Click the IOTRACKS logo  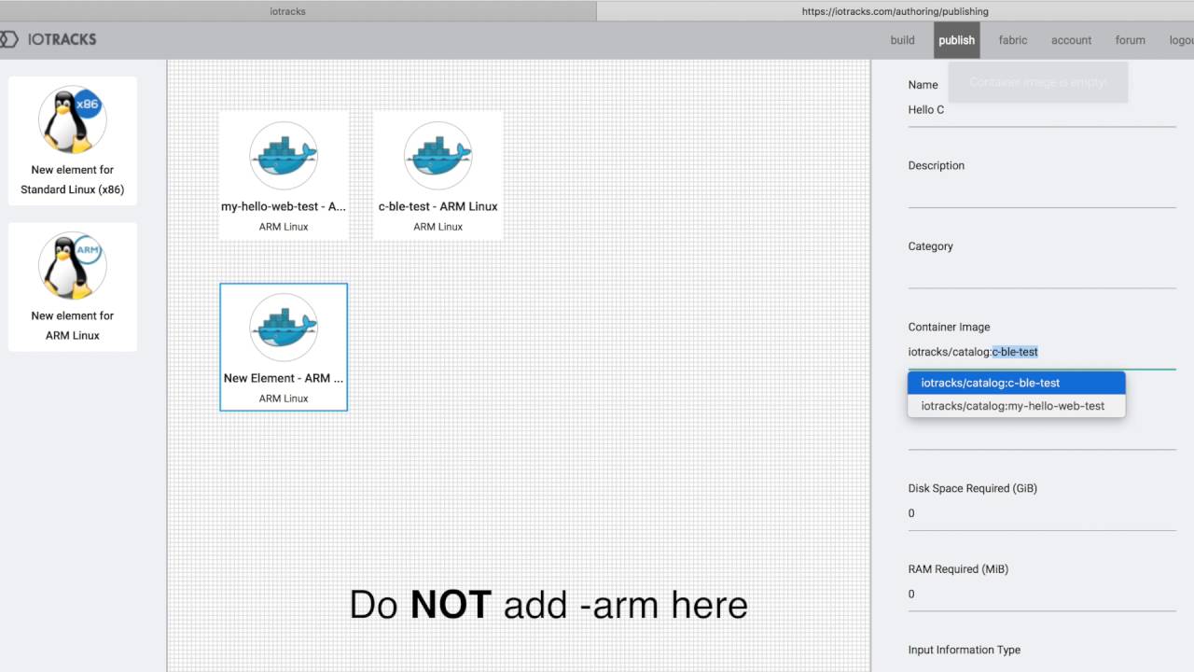click(x=49, y=39)
